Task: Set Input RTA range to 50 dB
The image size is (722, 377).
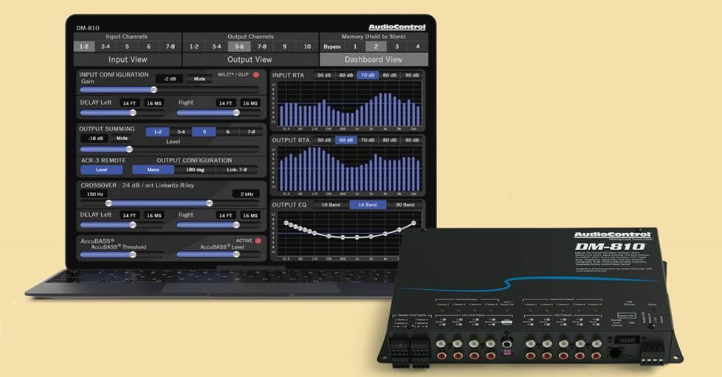Action: click(x=324, y=75)
